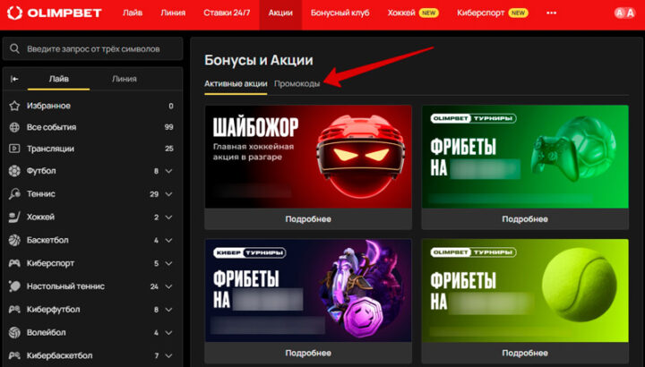Expand the Футбол category chevron
This screenshot has height=367, width=645.
(x=168, y=170)
